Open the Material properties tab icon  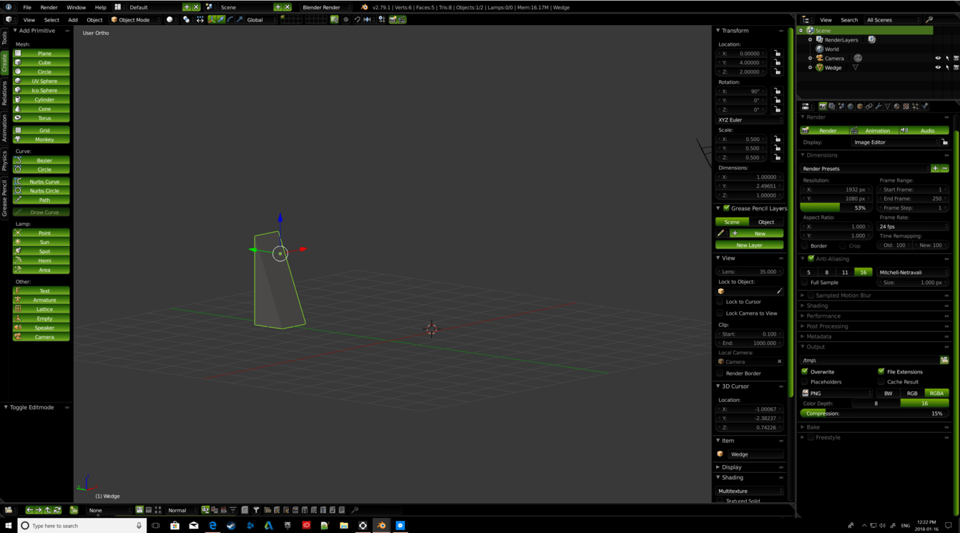click(x=896, y=106)
